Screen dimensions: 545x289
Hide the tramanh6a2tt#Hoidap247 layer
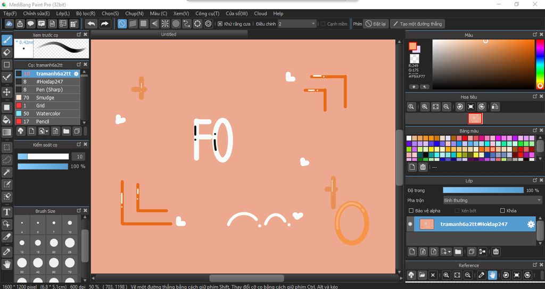coord(410,224)
